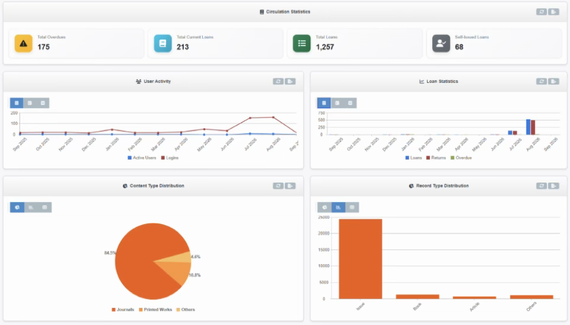Click the Logins data point at Jan 2026
Viewport: 570px width, 325px height.
(x=112, y=129)
